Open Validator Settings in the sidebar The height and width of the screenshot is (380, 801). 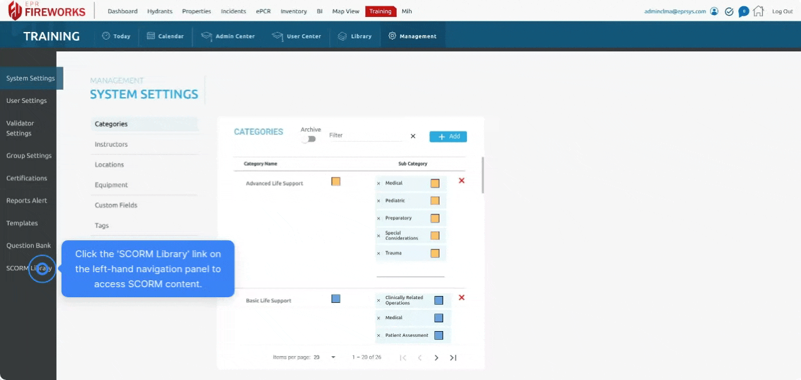pyautogui.click(x=20, y=128)
